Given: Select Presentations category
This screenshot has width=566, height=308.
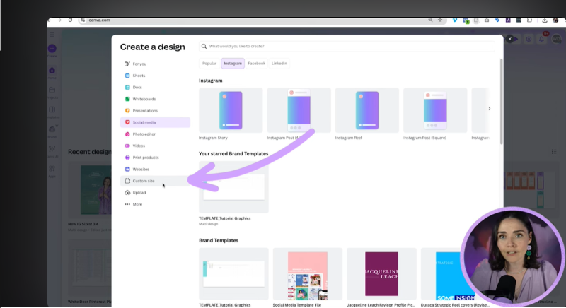Looking at the screenshot, I should tap(155, 111).
